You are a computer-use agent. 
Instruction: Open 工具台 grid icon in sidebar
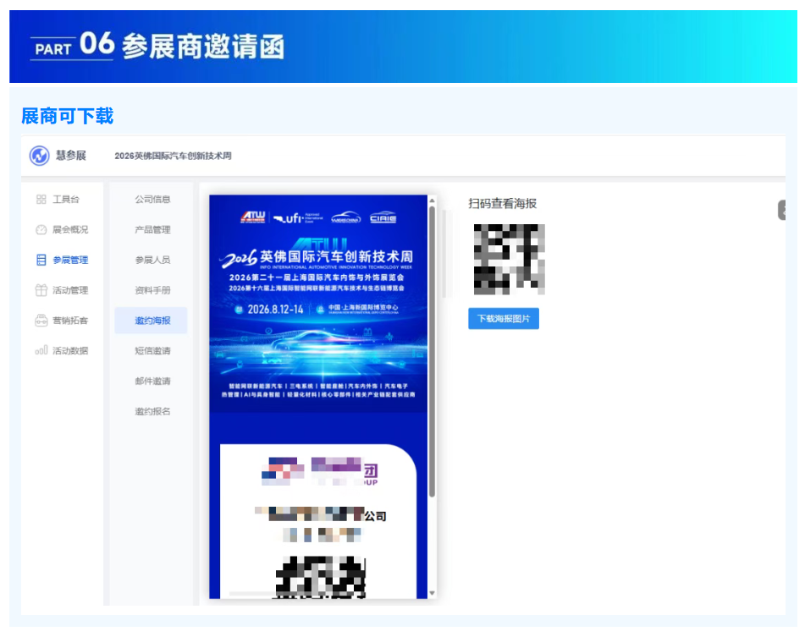pos(41,200)
